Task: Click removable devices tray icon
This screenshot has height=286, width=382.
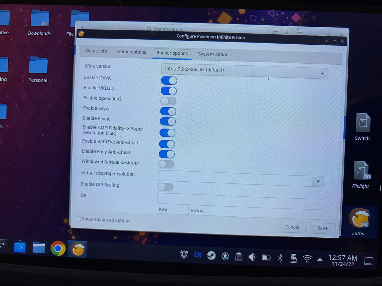Action: (x=294, y=258)
